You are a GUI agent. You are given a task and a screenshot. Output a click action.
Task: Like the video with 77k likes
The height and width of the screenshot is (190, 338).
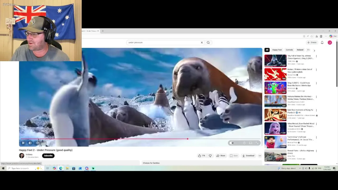pyautogui.click(x=202, y=156)
